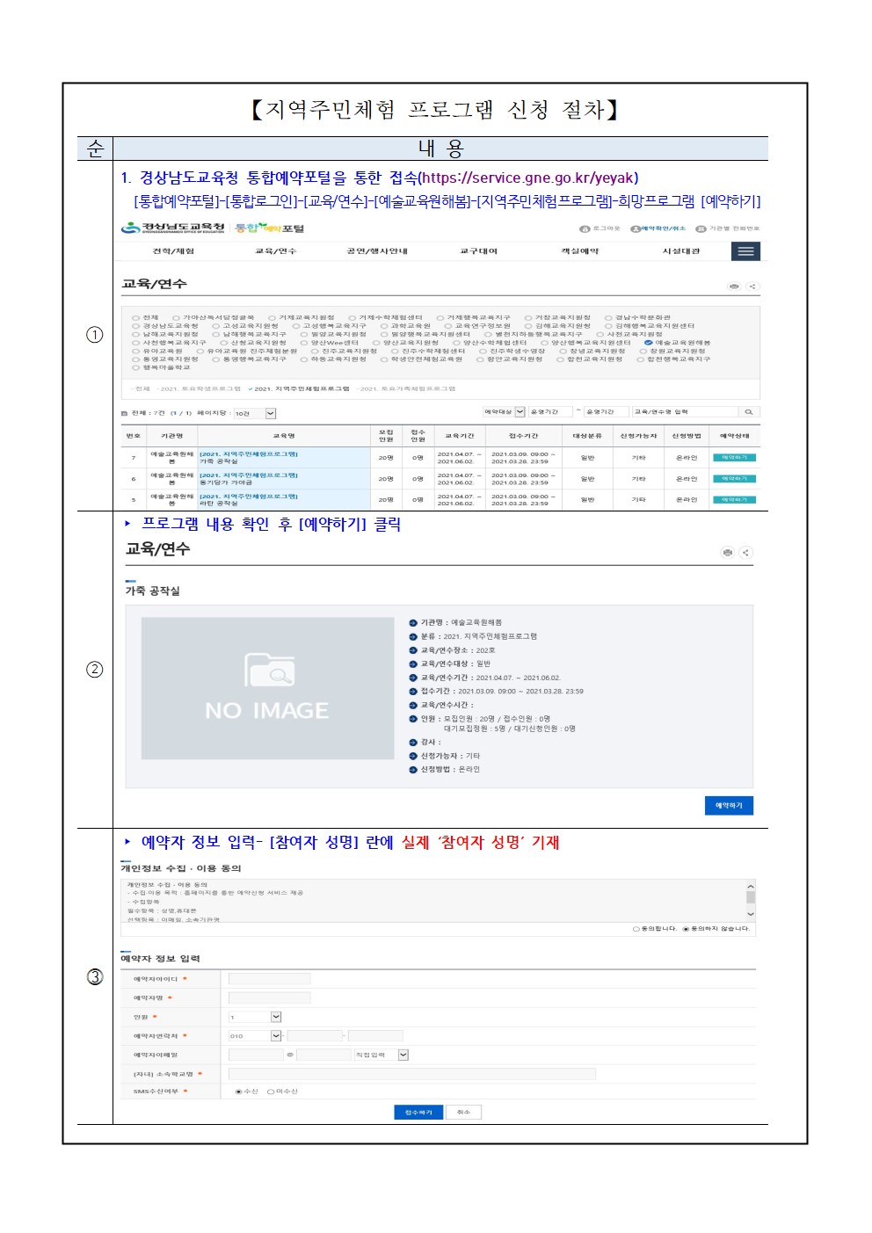Click the 접수기간 column header
This screenshot has width=872, height=1233.
click(523, 436)
